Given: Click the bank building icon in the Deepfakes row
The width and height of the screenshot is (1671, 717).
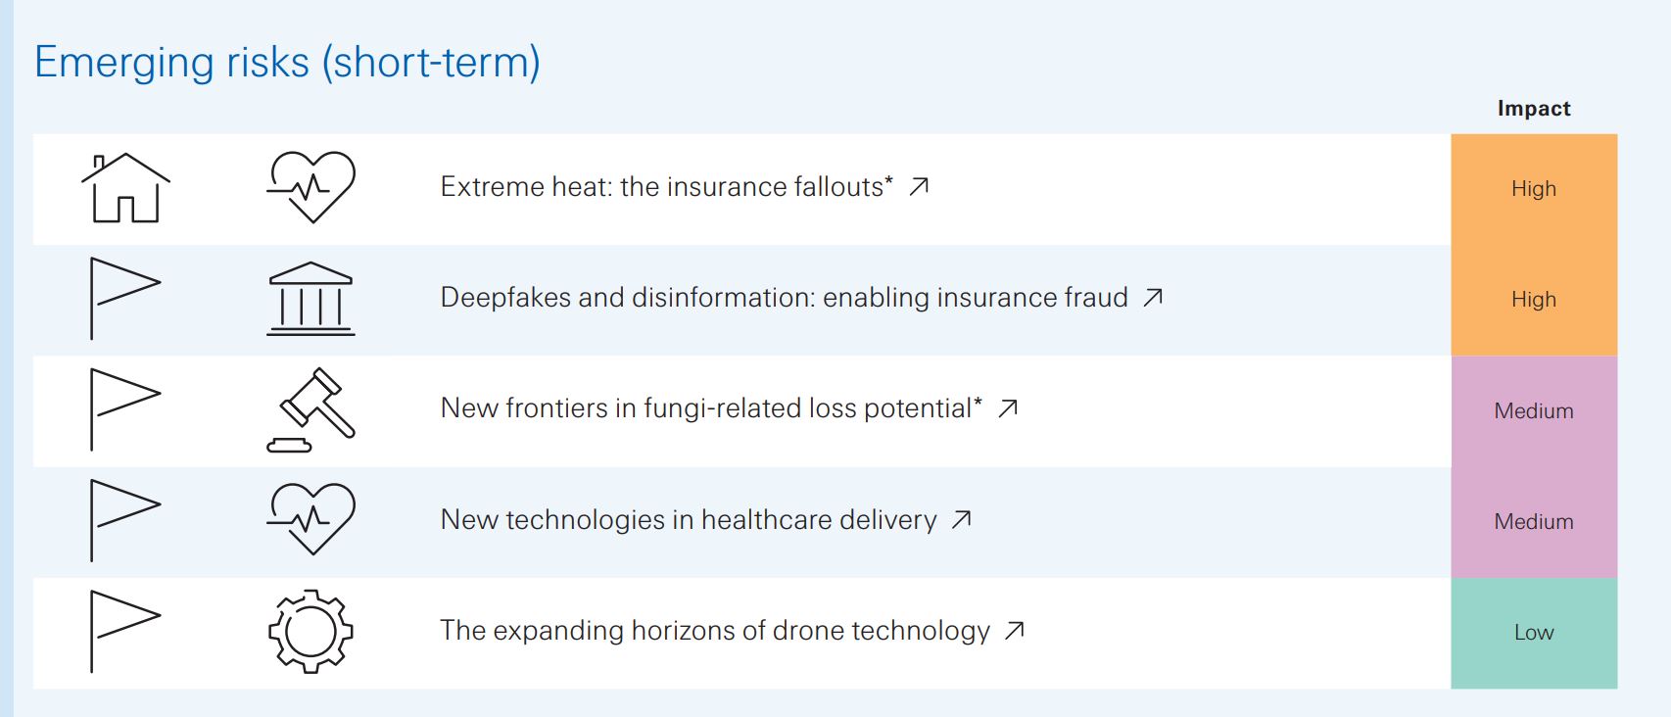Looking at the screenshot, I should coord(310,299).
